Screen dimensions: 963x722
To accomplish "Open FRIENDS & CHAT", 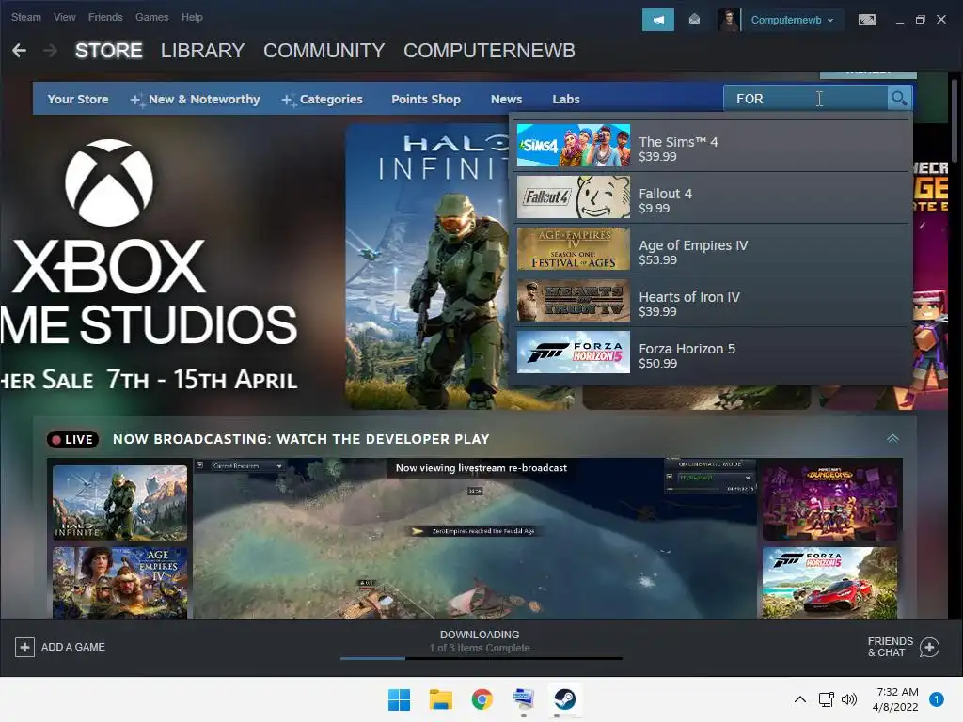I will (x=903, y=647).
